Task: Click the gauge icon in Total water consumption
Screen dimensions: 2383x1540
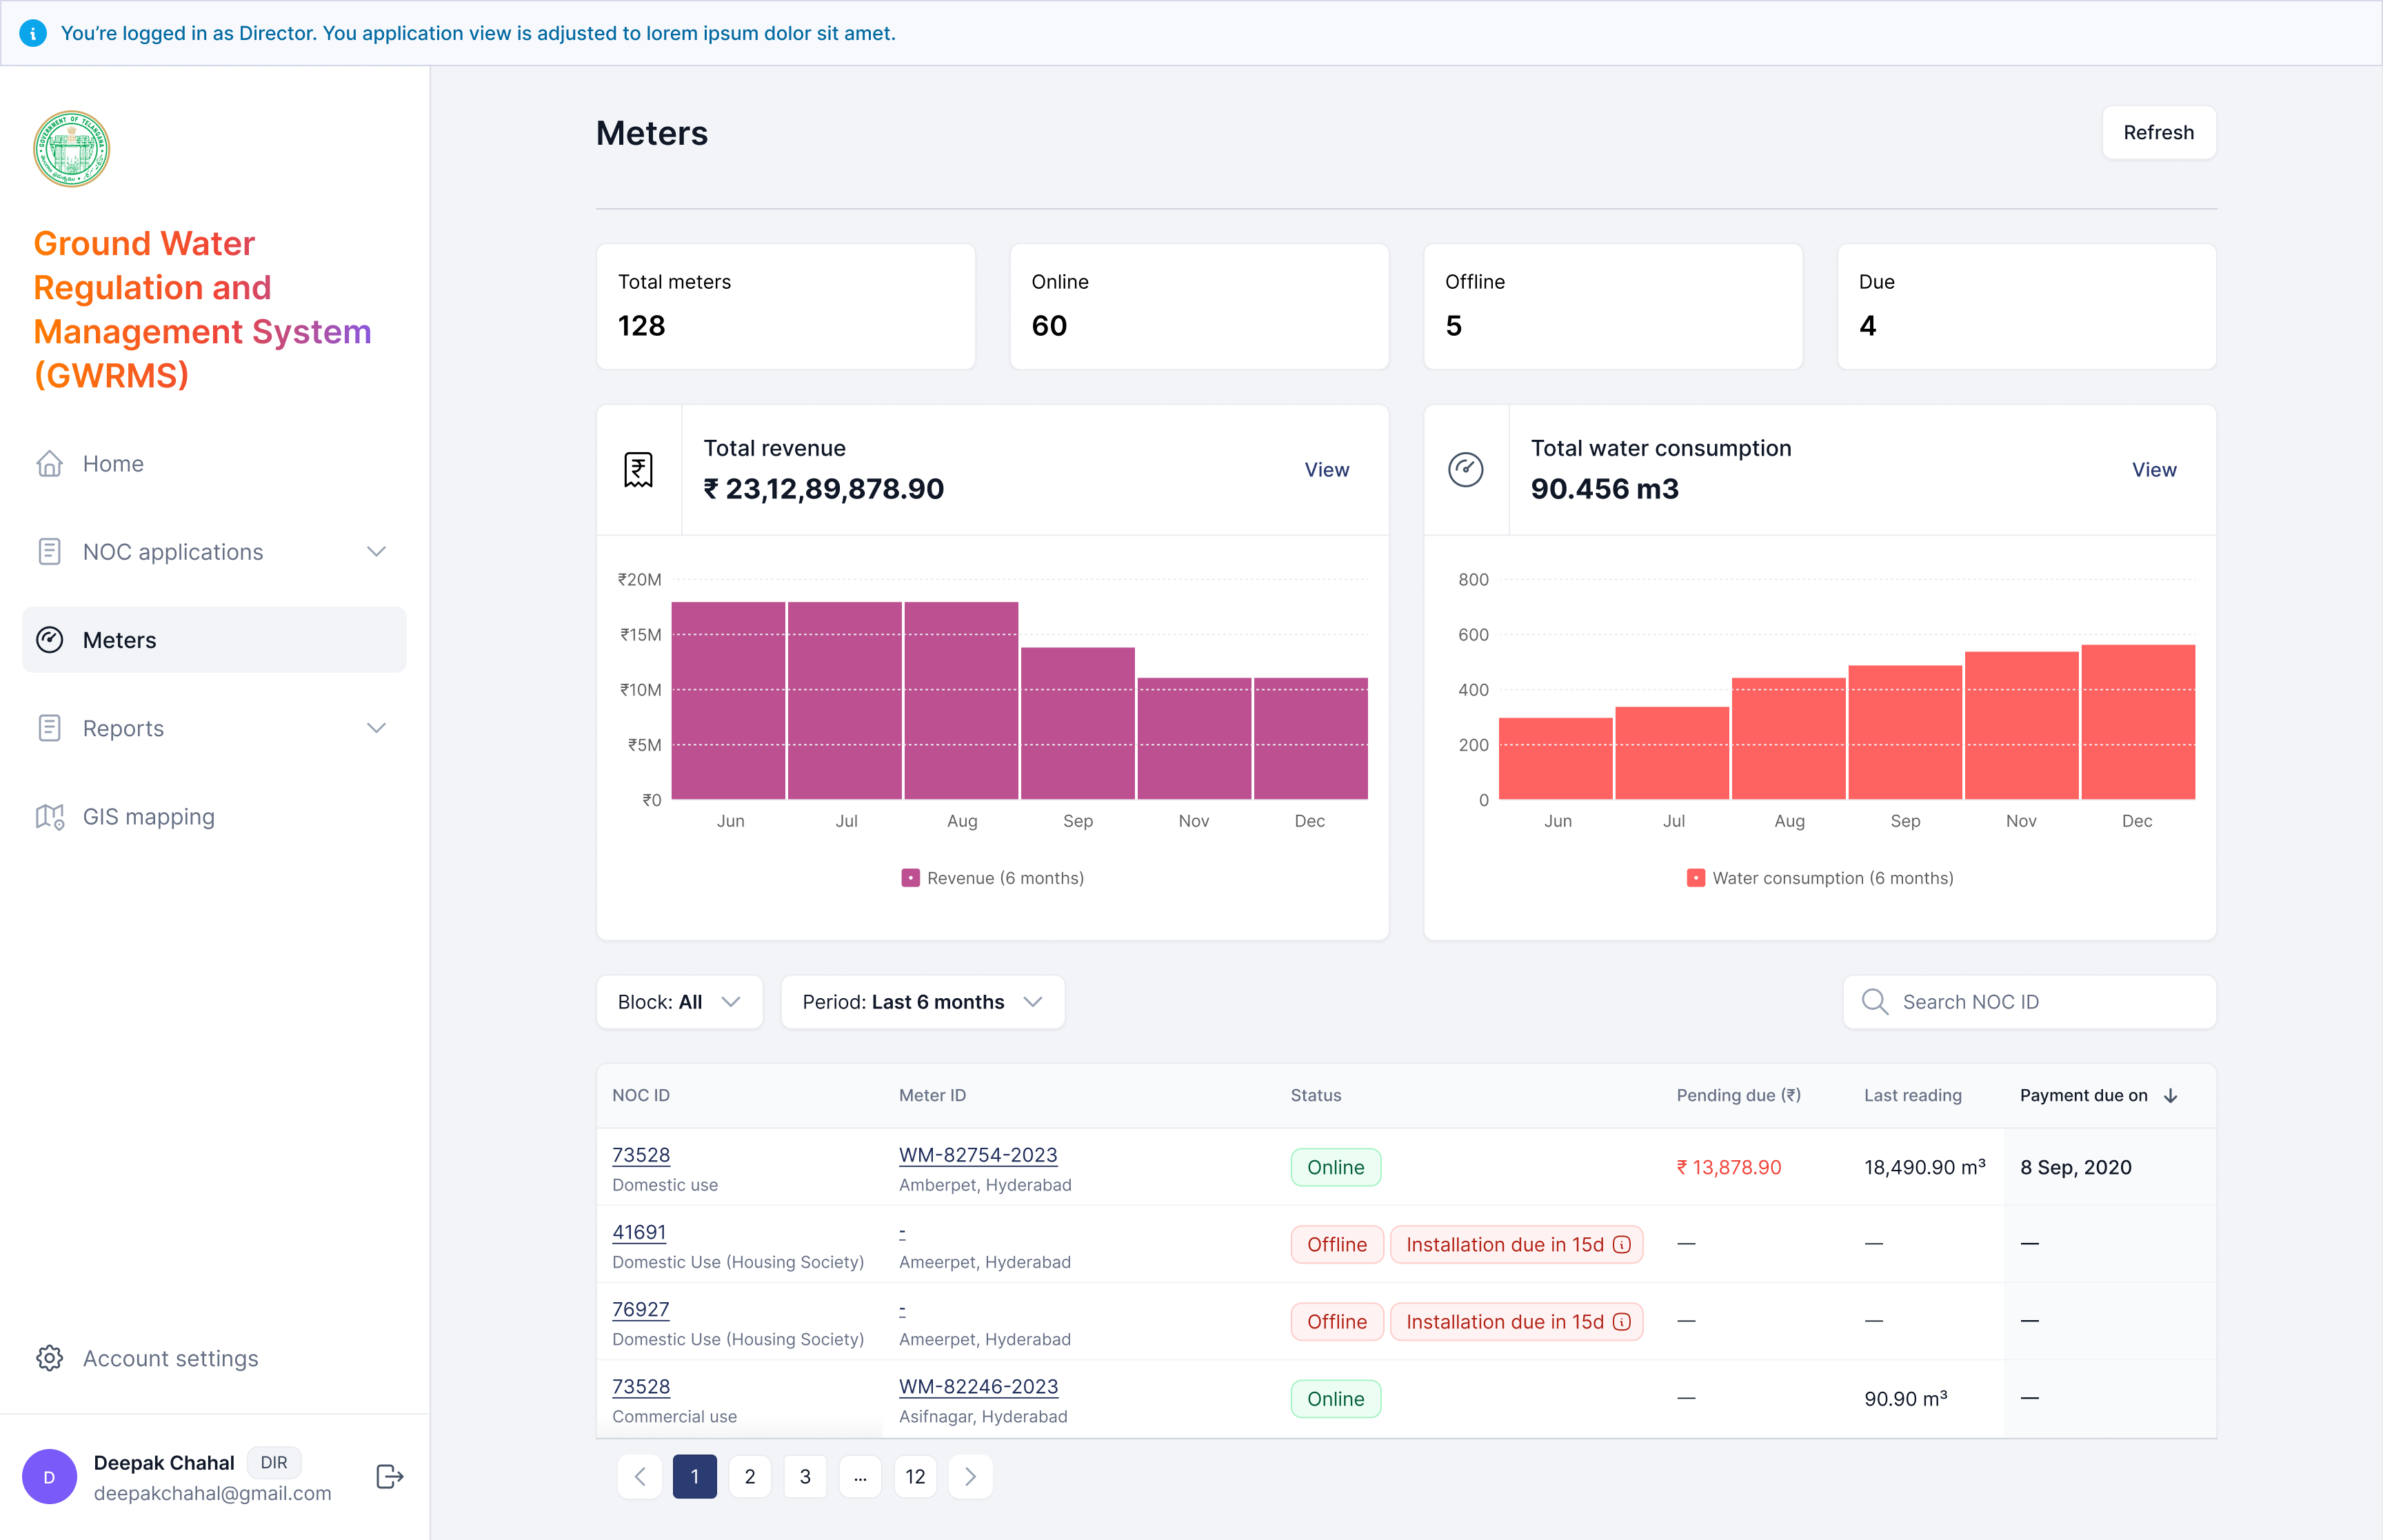Action: (1465, 469)
